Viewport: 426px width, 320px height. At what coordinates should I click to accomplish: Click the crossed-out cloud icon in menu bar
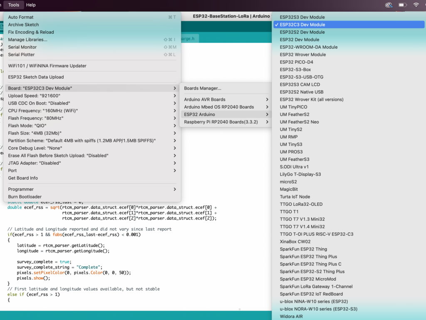(x=389, y=5)
